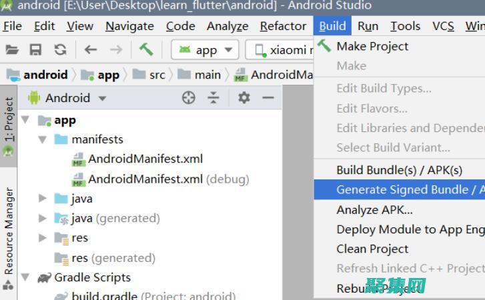The width and height of the screenshot is (485, 300).
Task: Click the Open folder toolbar icon
Action: click(12, 50)
